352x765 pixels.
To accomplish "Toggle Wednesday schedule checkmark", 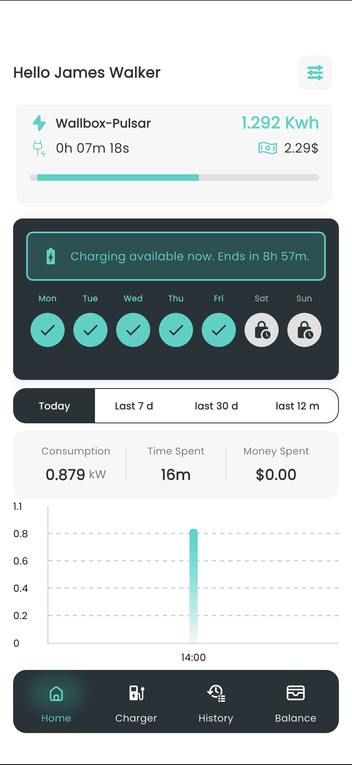I will point(133,330).
